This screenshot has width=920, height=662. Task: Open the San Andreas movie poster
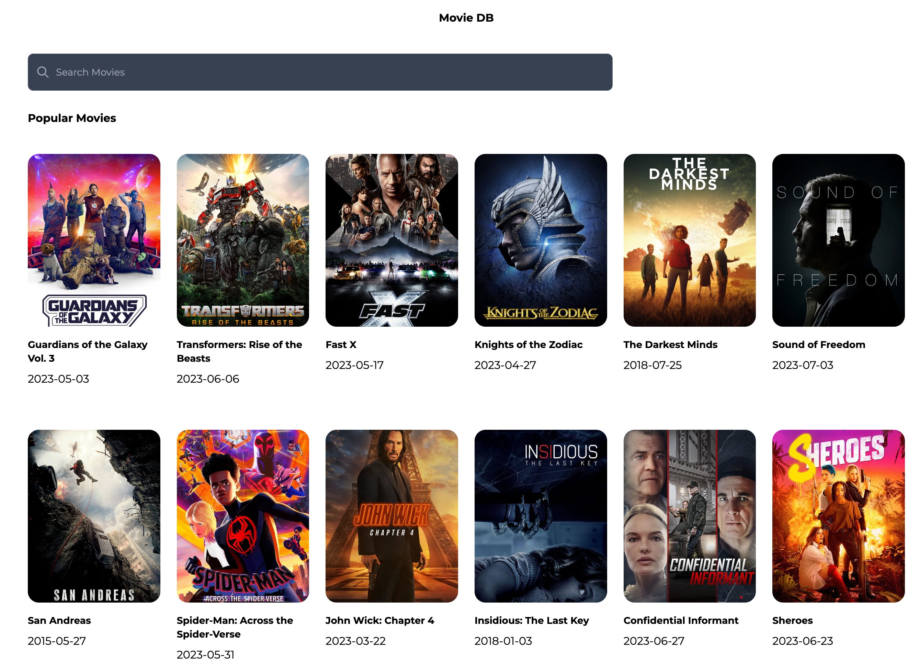click(94, 516)
